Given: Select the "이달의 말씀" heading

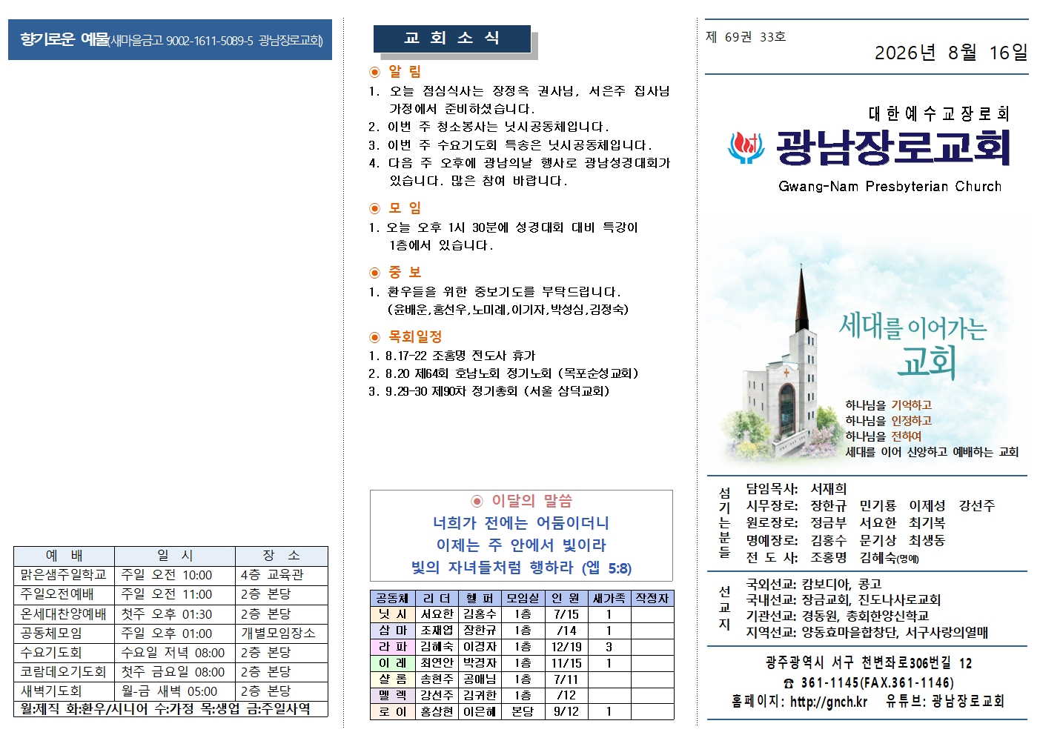Looking at the screenshot, I should pyautogui.click(x=532, y=501).
